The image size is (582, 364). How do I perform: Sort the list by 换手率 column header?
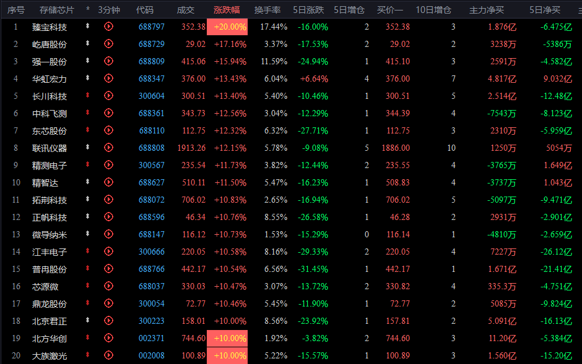[x=267, y=10]
